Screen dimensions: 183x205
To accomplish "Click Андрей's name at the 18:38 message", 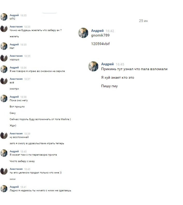I will (14, 97).
